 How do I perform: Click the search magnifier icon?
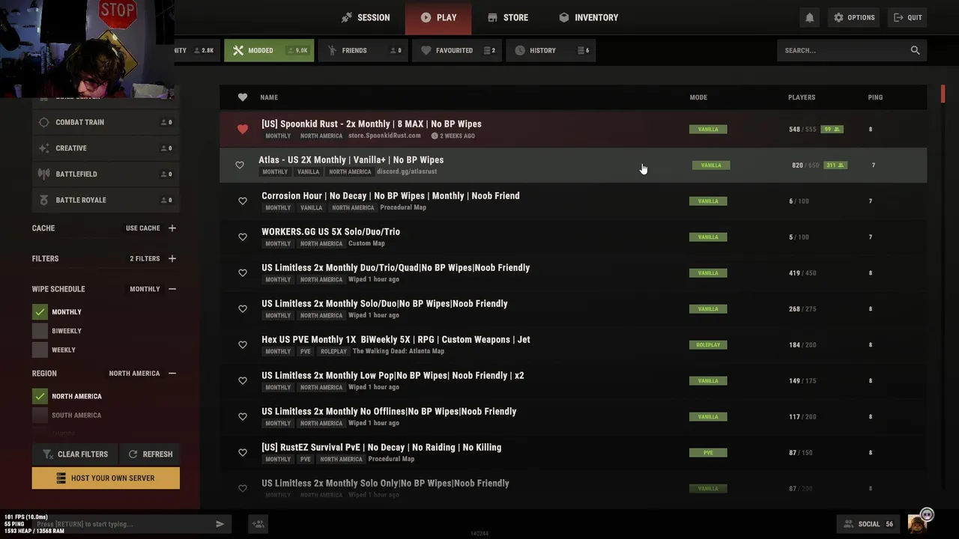915,50
